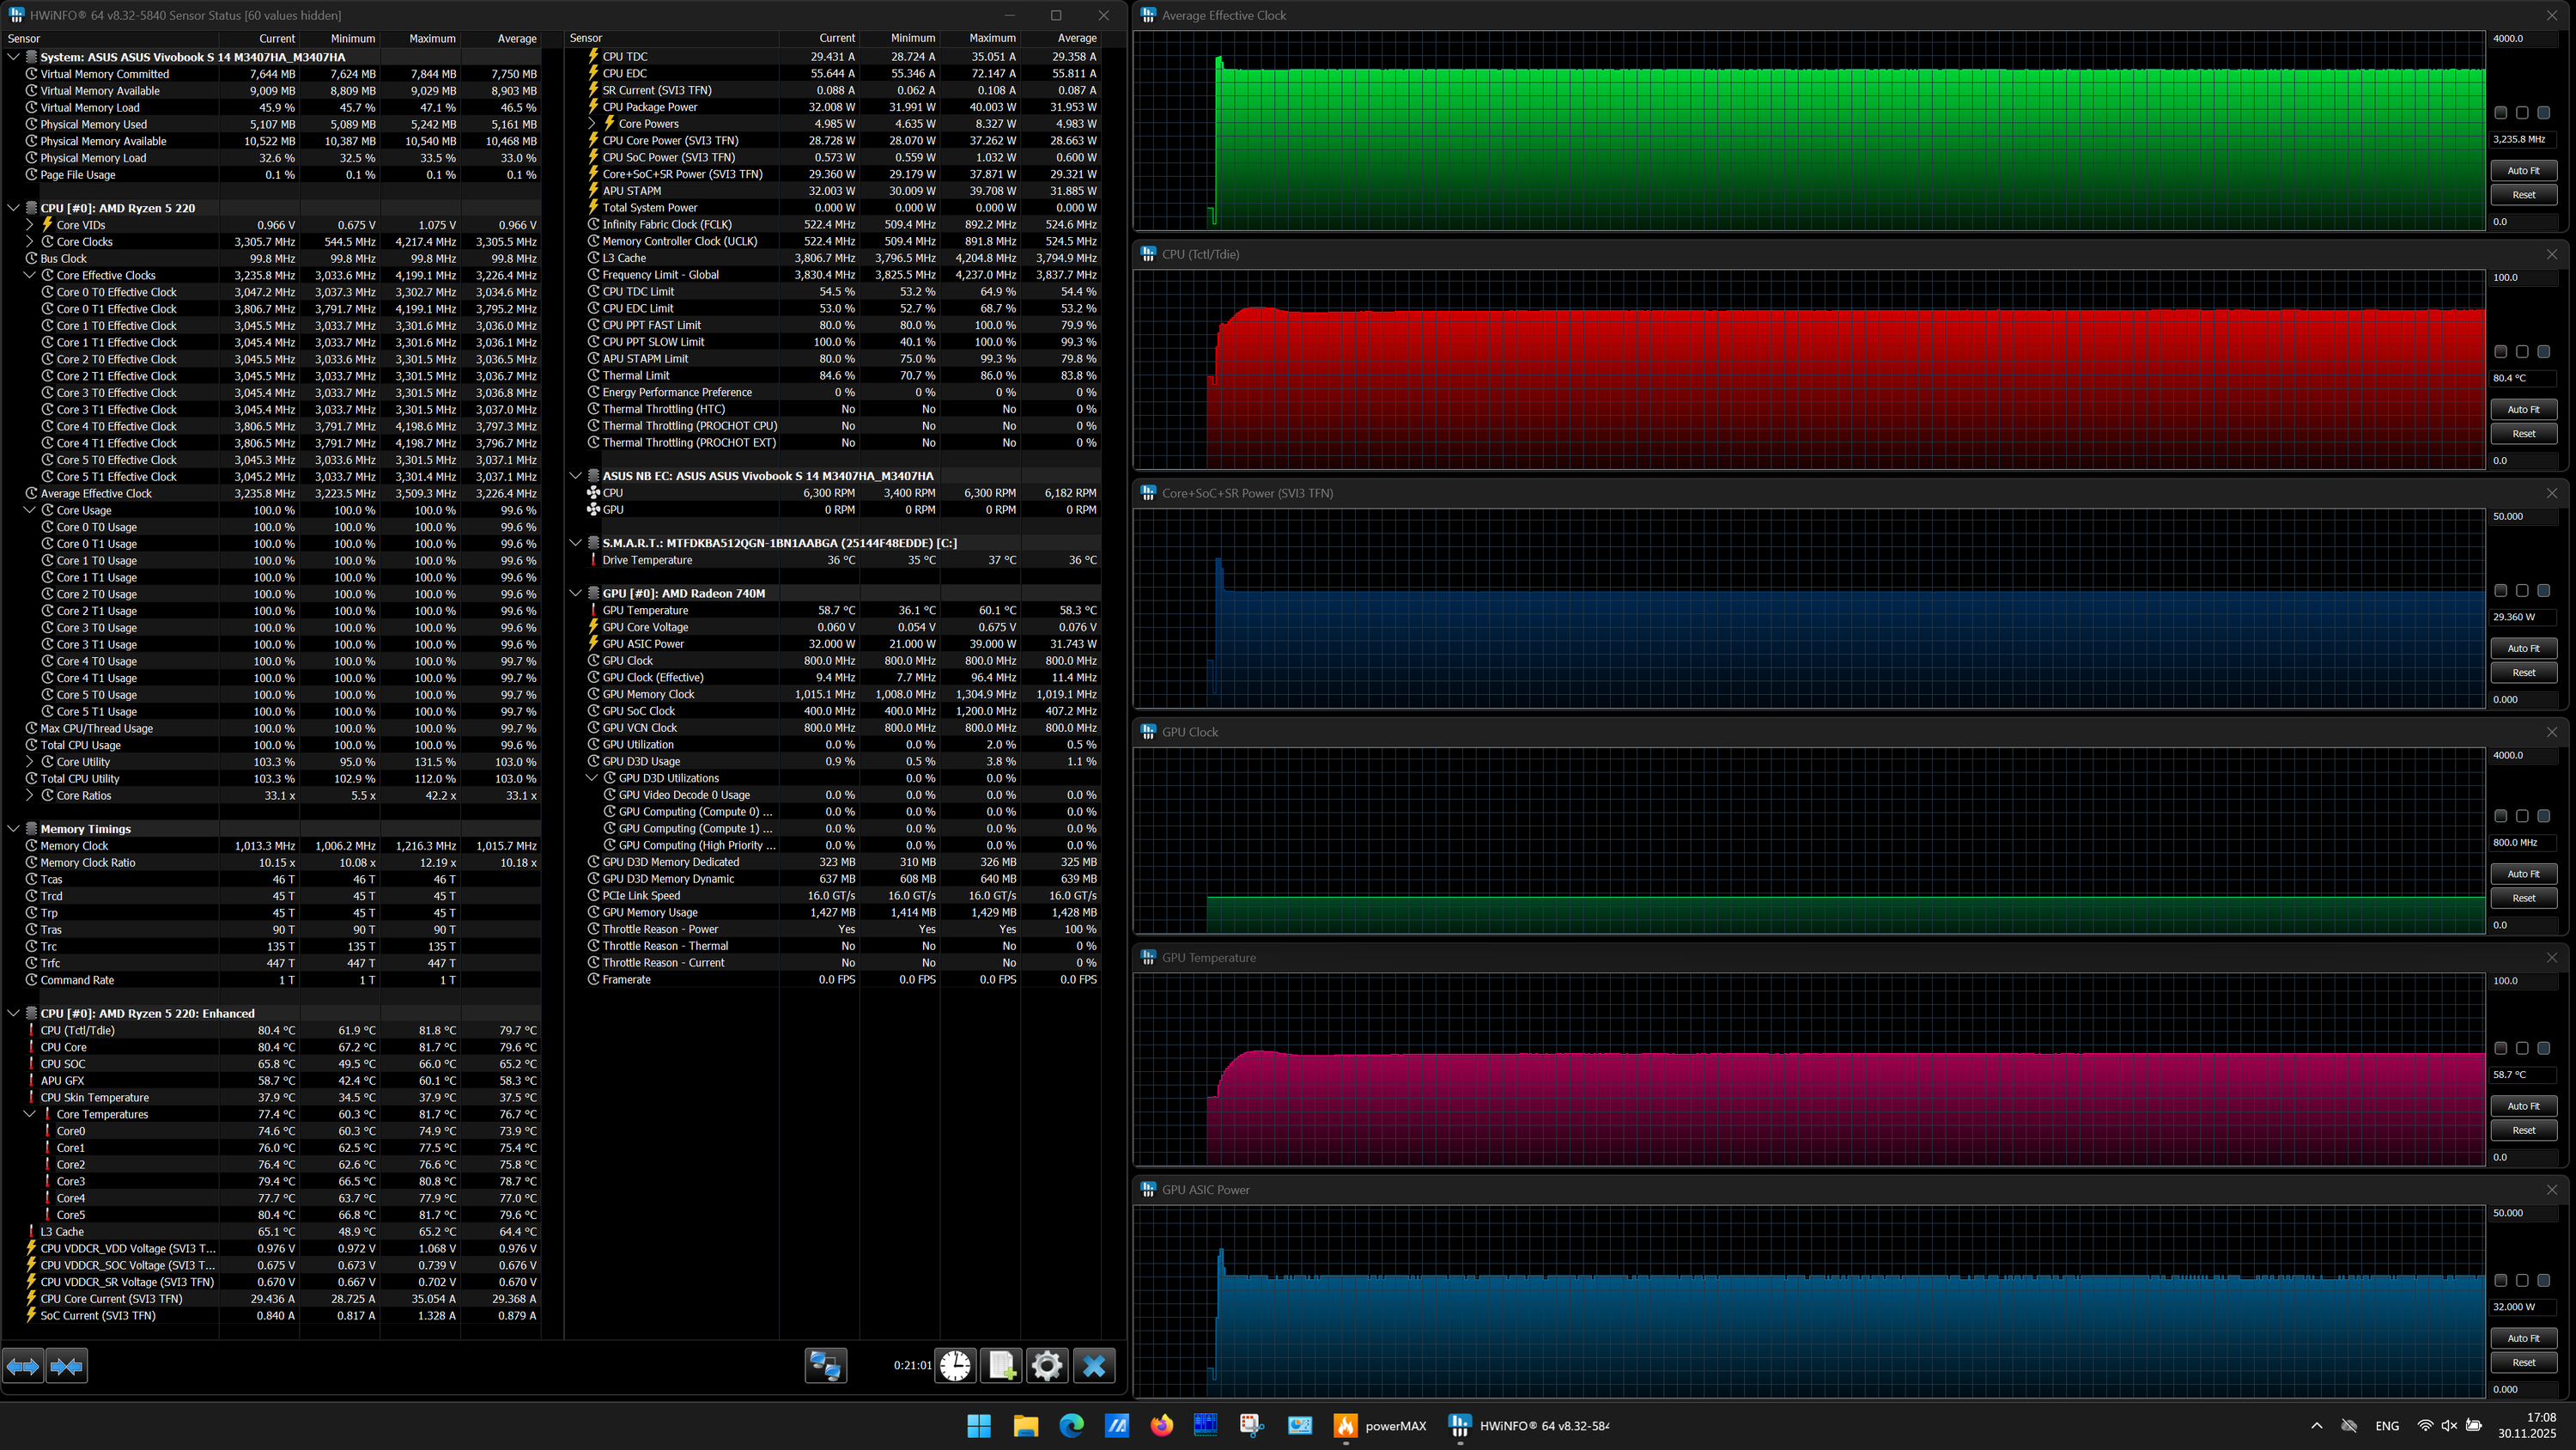The width and height of the screenshot is (2576, 1450).
Task: Click the rightmost square toggle in GPU Clock graph
Action: pos(2544,817)
